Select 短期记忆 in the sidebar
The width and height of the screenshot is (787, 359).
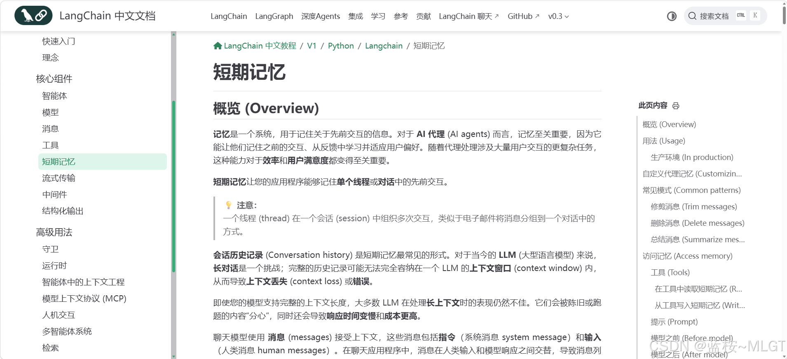tap(103, 162)
